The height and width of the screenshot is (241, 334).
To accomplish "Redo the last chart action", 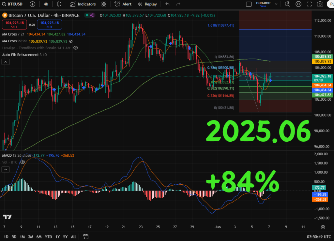I will [x=178, y=4].
